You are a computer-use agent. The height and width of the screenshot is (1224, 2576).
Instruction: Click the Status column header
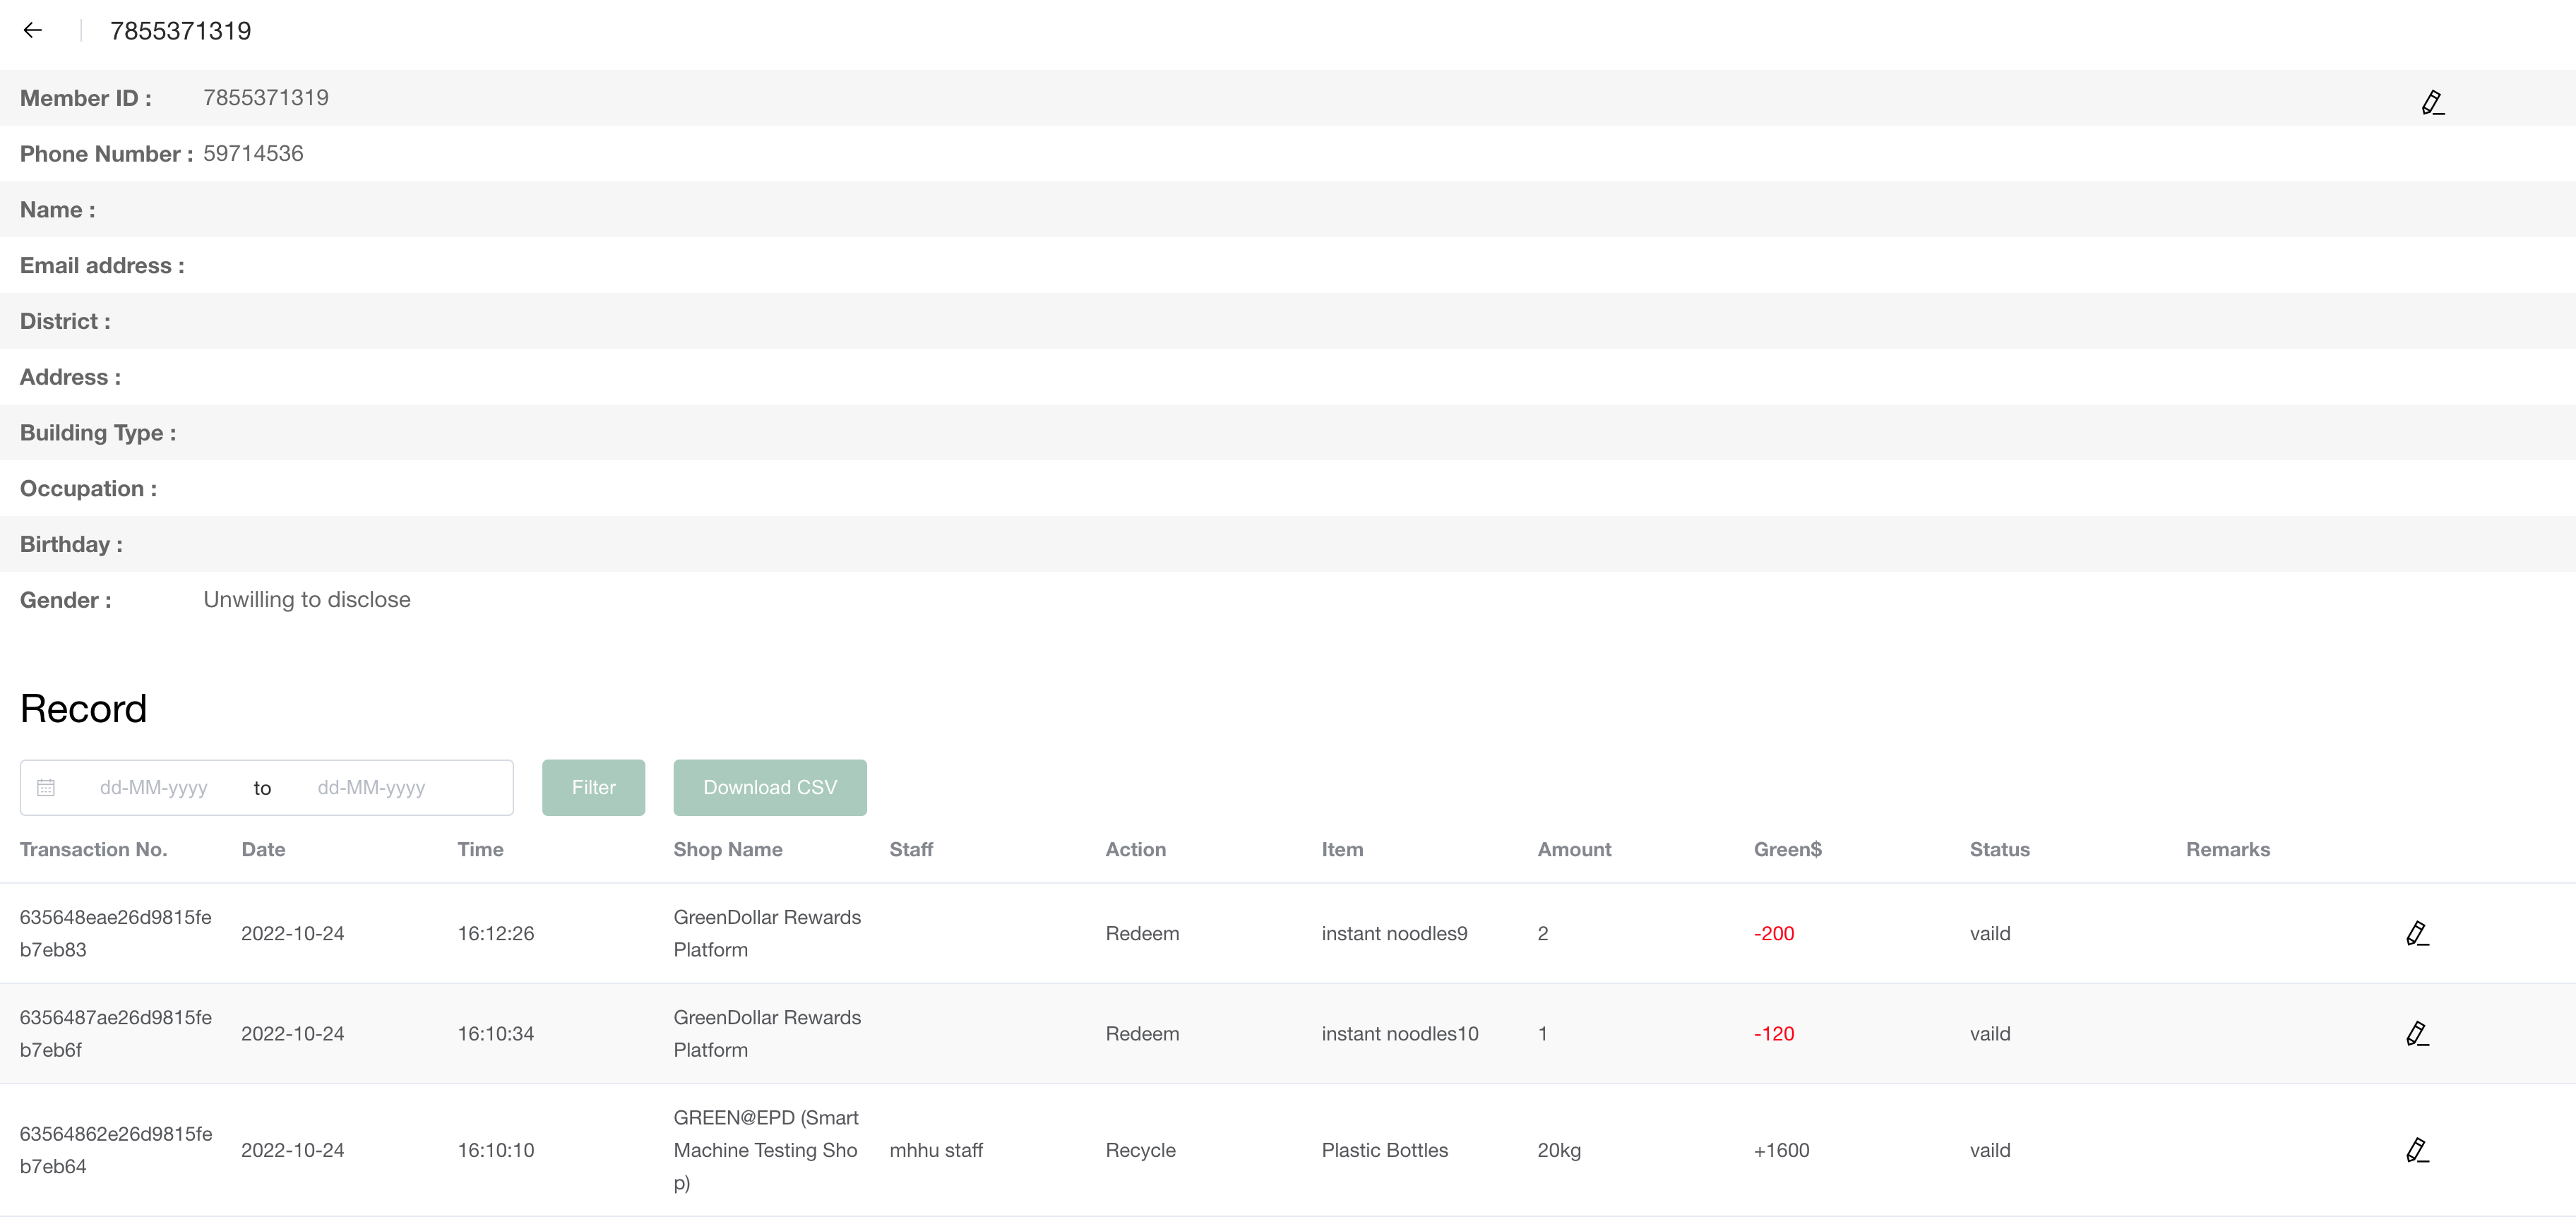[x=1999, y=849]
